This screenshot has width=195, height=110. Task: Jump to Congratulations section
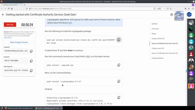(x=158, y=58)
